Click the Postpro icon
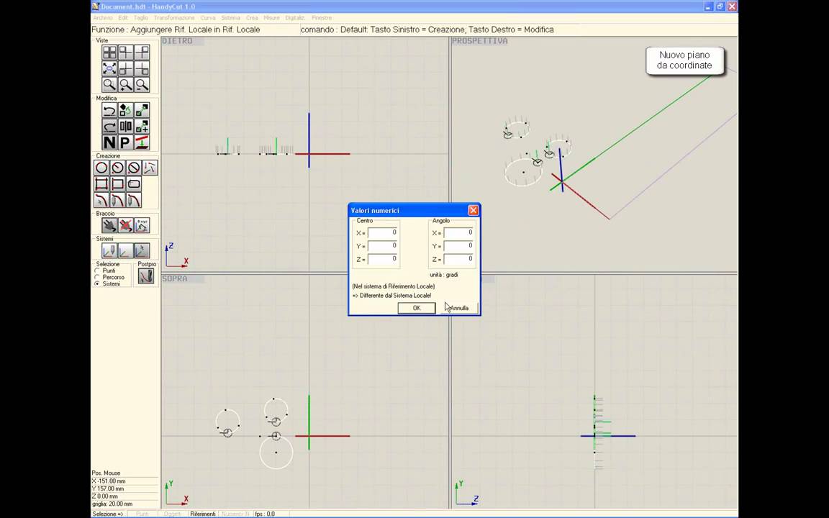829x518 pixels. (x=146, y=276)
